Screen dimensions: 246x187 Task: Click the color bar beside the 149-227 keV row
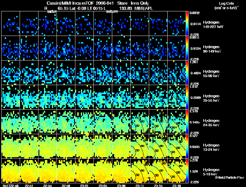pyautogui.click(x=187, y=24)
